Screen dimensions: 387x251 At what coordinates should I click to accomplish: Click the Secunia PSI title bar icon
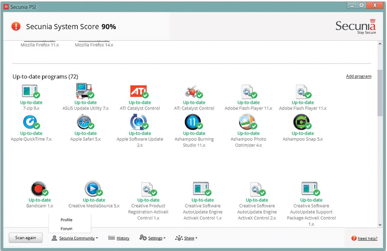point(6,7)
